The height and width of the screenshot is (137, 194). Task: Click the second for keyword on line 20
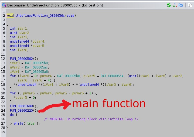point(13,93)
